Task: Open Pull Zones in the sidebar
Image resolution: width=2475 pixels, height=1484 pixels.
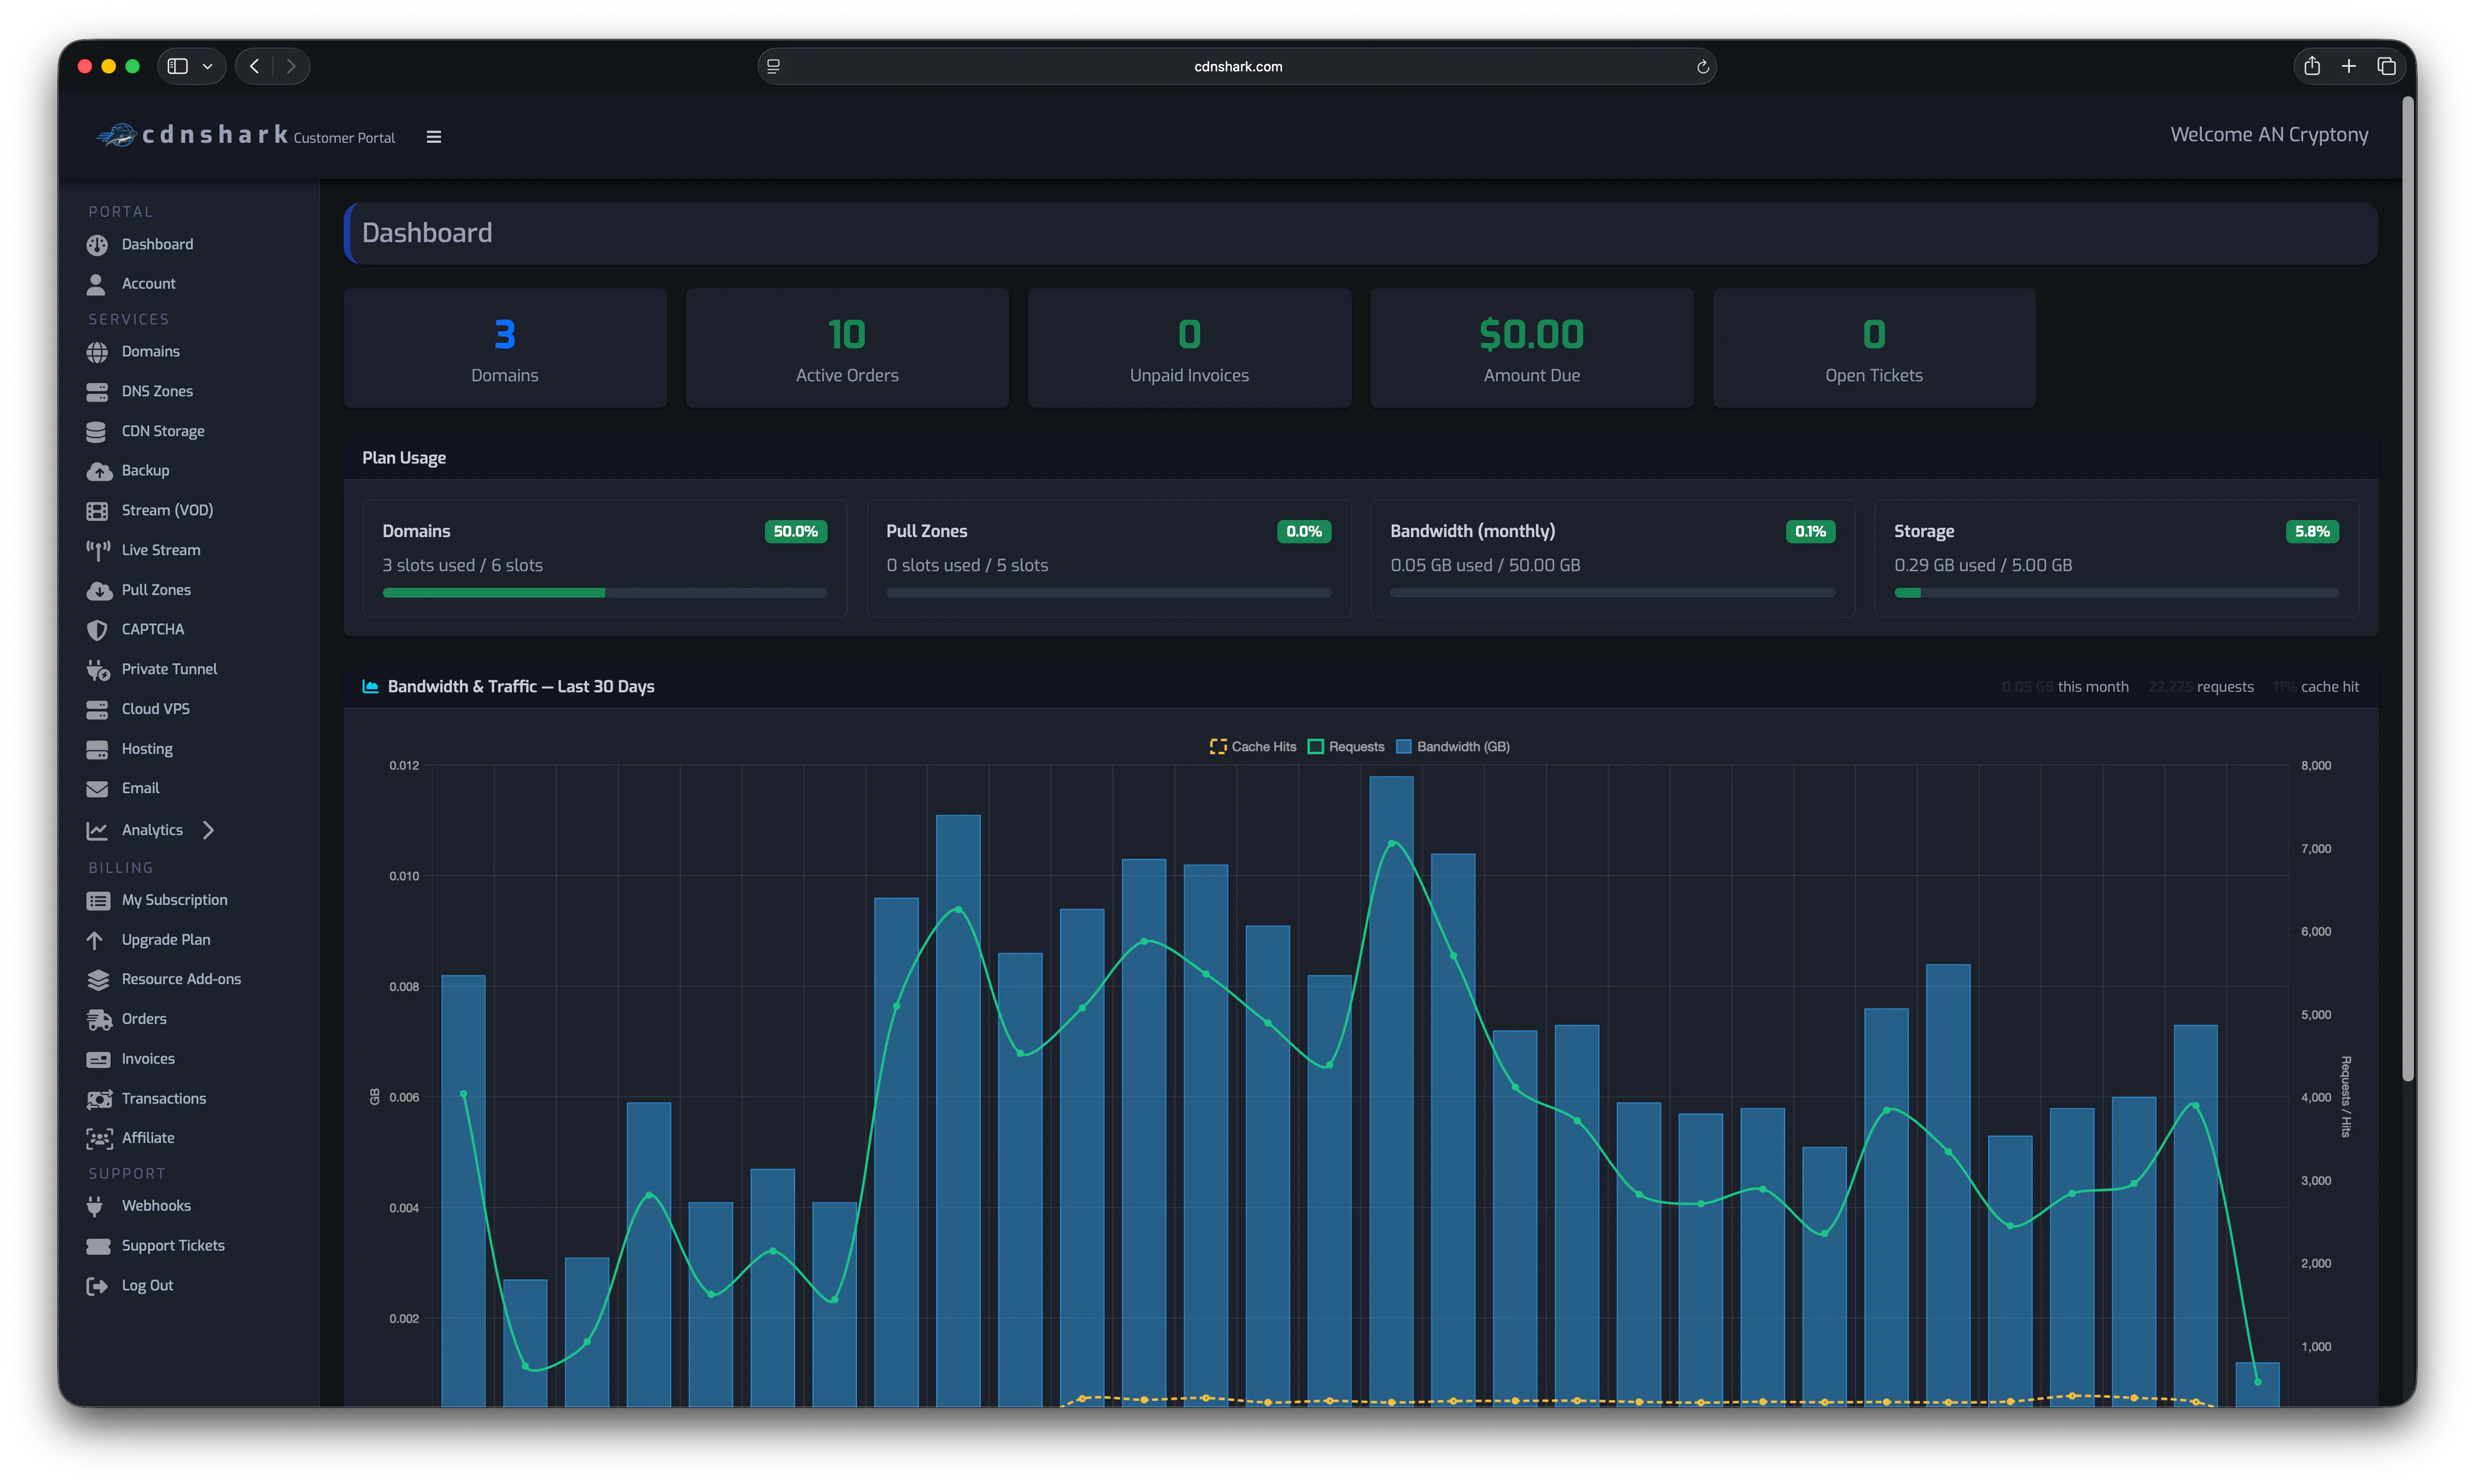Action: click(x=155, y=591)
